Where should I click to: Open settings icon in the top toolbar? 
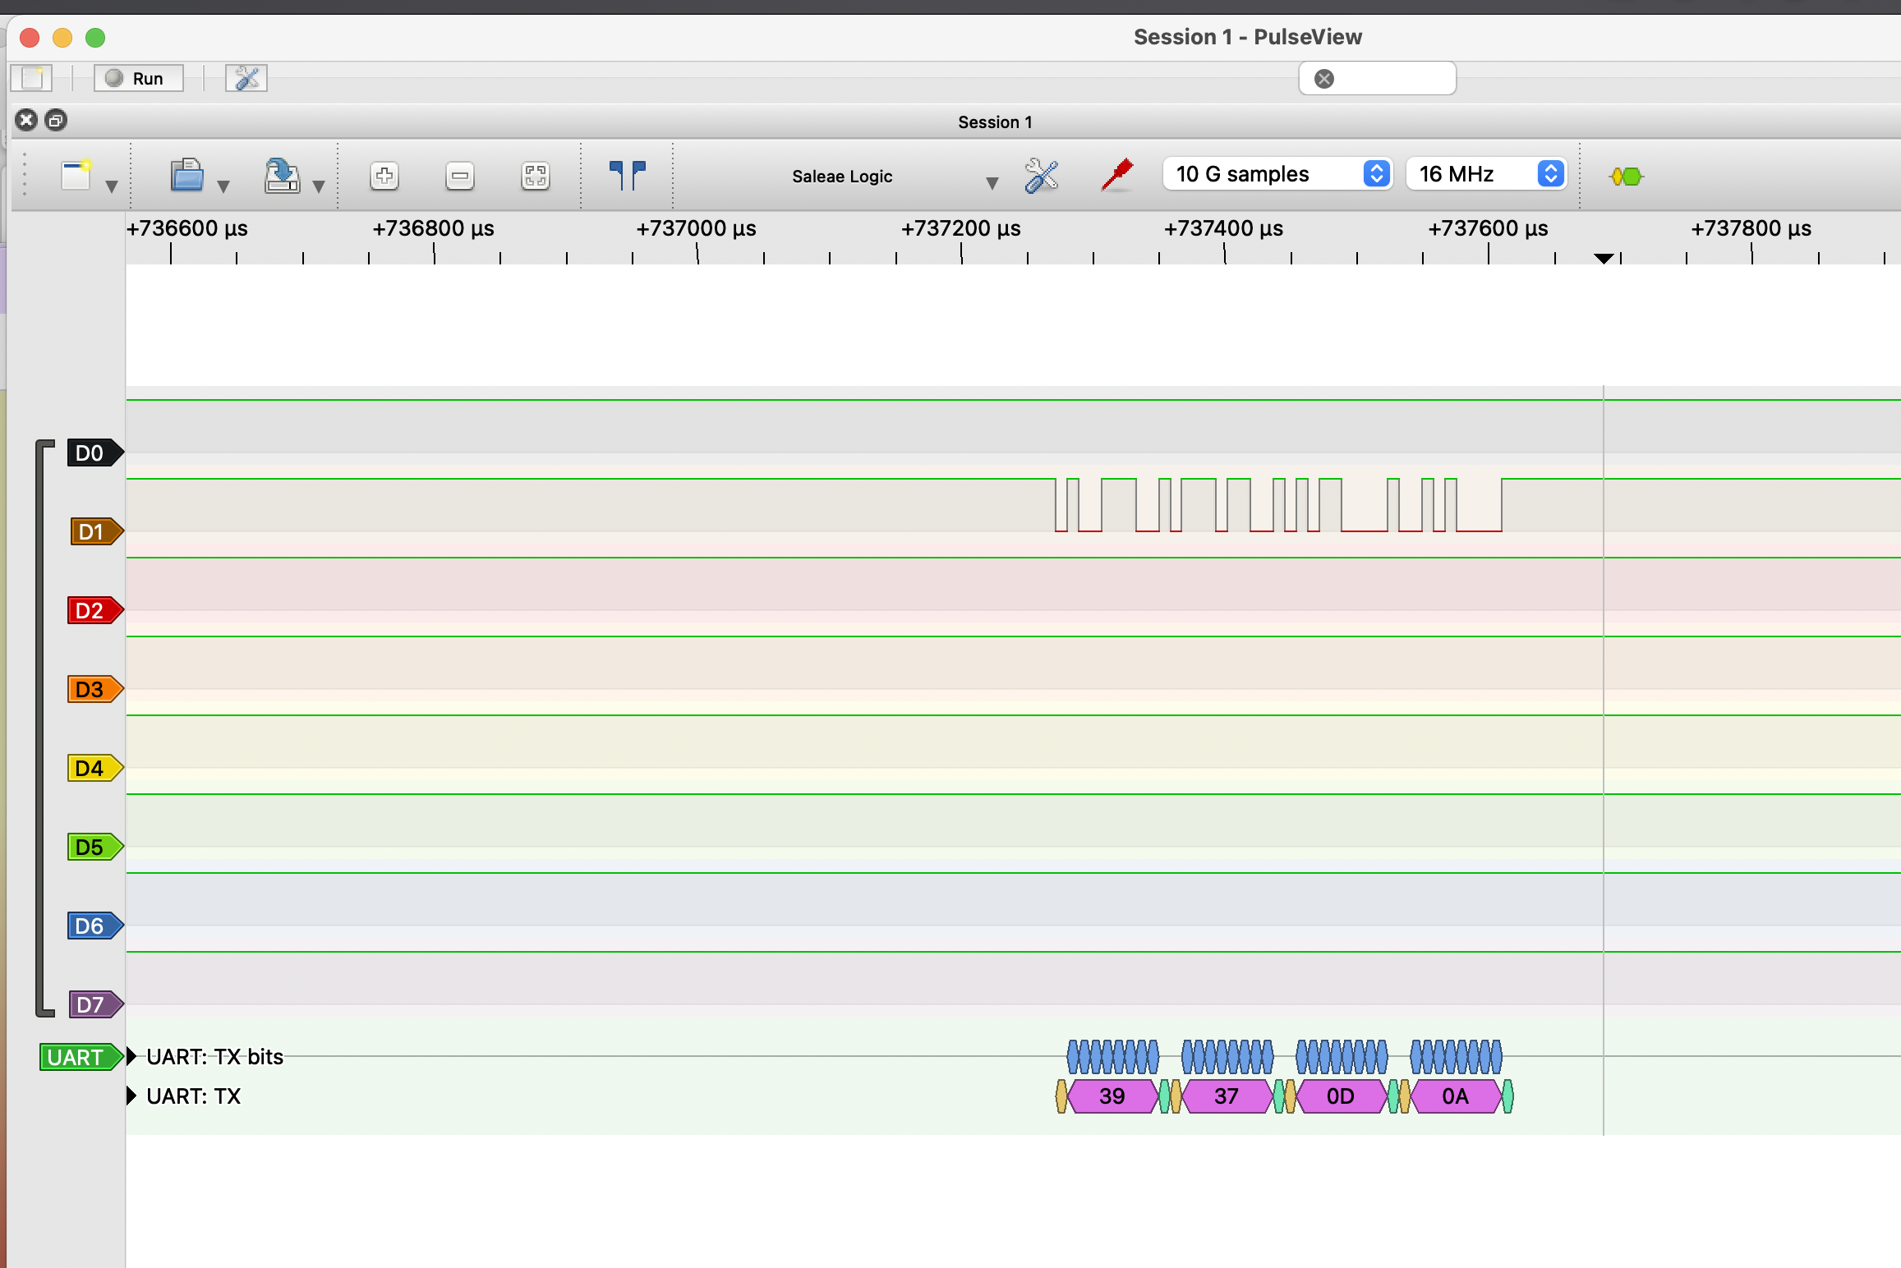coord(246,79)
